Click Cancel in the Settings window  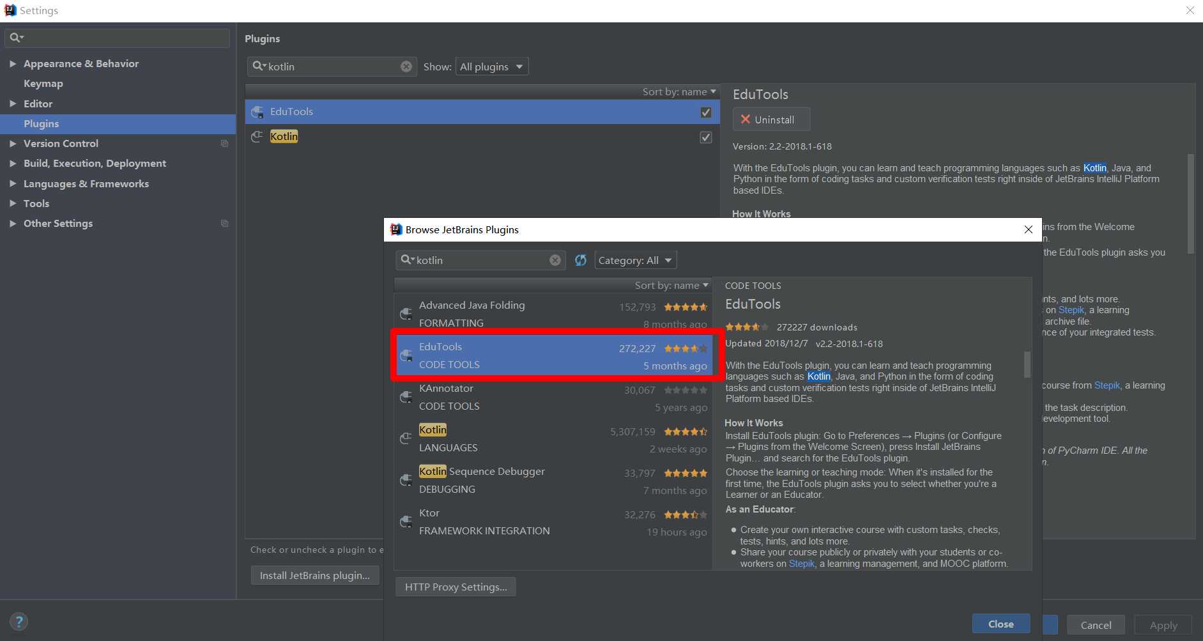[x=1096, y=625]
